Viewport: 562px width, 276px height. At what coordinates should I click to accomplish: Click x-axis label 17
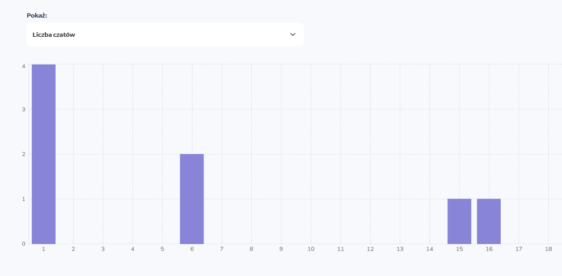click(519, 249)
